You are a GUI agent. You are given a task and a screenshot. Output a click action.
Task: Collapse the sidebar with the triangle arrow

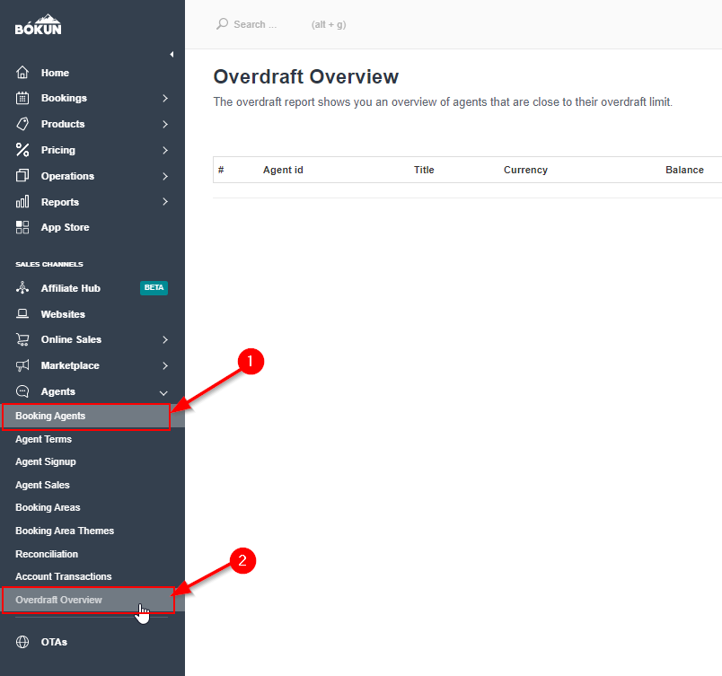[x=172, y=54]
